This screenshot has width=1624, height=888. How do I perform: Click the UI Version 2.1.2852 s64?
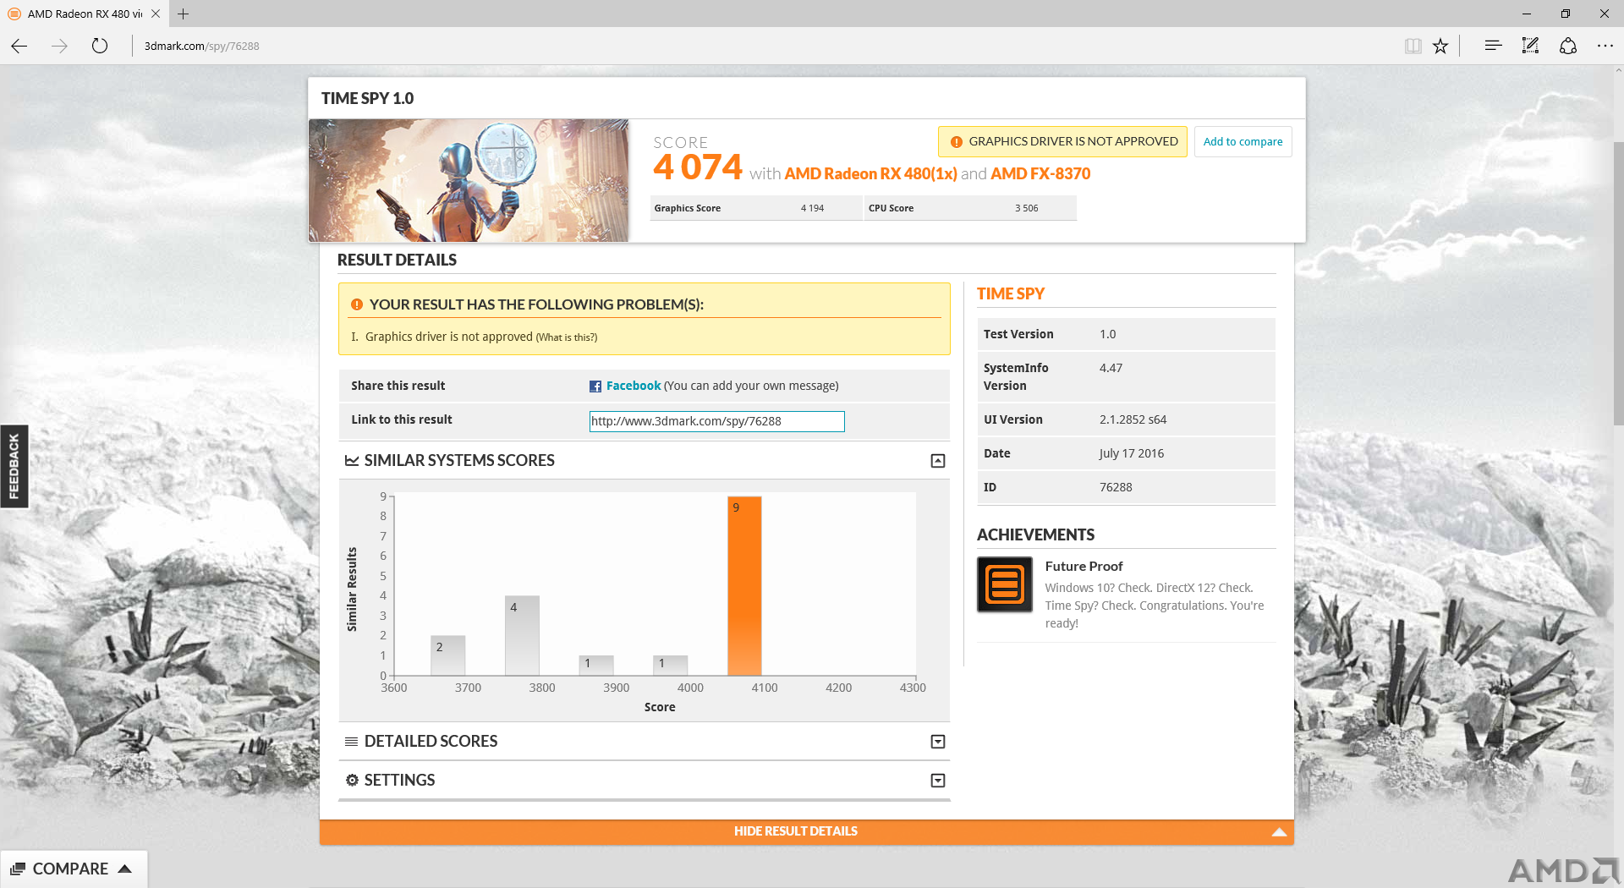click(1133, 419)
